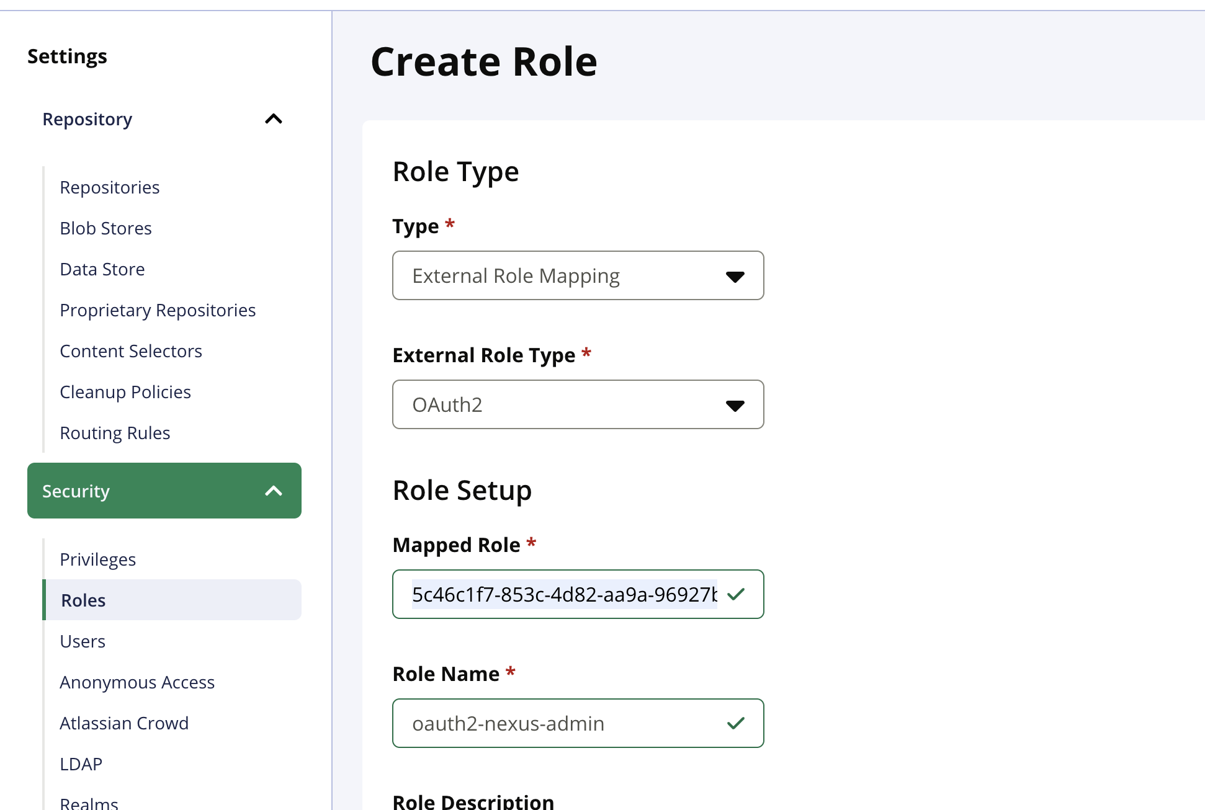
Task: Collapse the Repository section in sidebar
Action: click(x=273, y=119)
